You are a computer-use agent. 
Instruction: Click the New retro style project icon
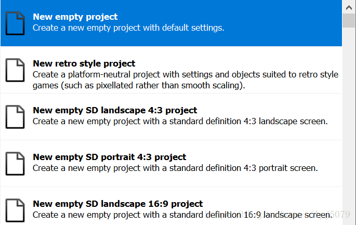15,70
